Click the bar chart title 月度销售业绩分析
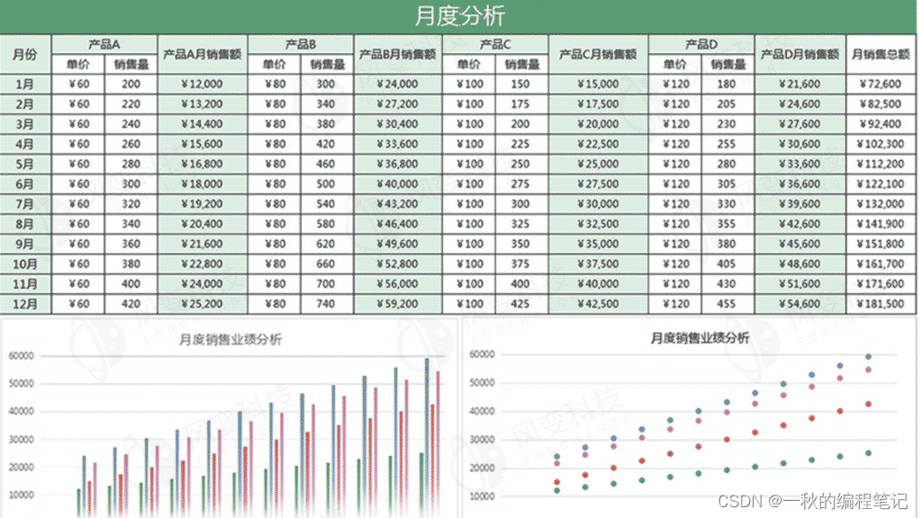Viewport: 922px width, 518px height. click(x=230, y=339)
